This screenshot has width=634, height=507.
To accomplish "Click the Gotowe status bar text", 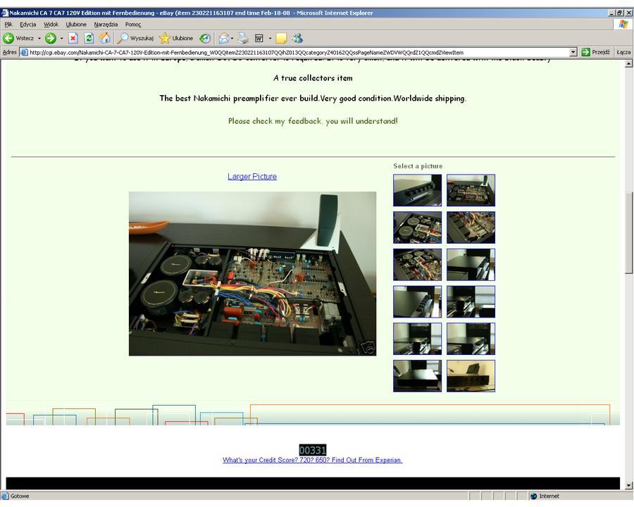I will coord(20,496).
